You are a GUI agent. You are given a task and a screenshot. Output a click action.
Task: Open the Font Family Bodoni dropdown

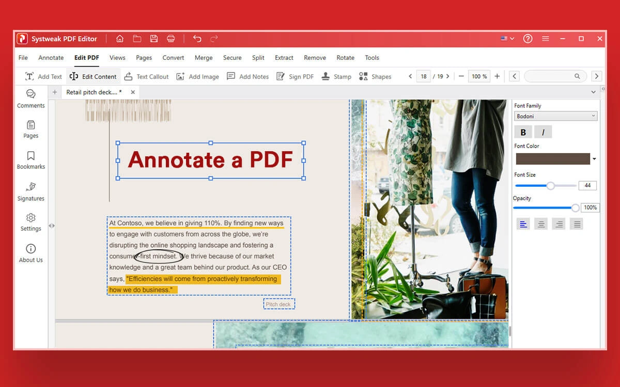[556, 116]
